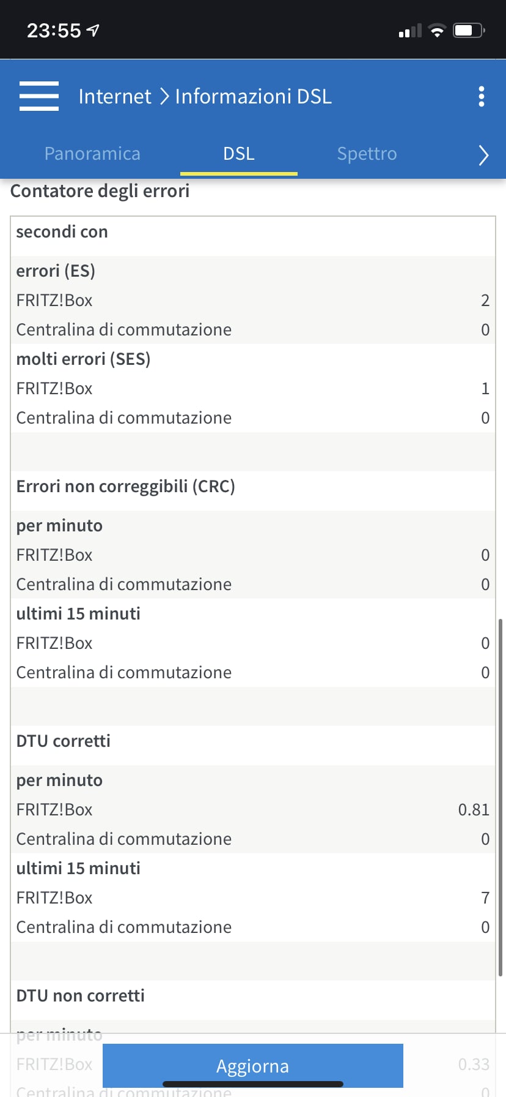Tap the 23:55 clock
This screenshot has height=1097, width=506.
[54, 31]
